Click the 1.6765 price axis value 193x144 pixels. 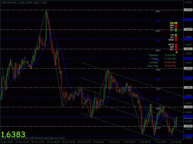(x=188, y=2)
